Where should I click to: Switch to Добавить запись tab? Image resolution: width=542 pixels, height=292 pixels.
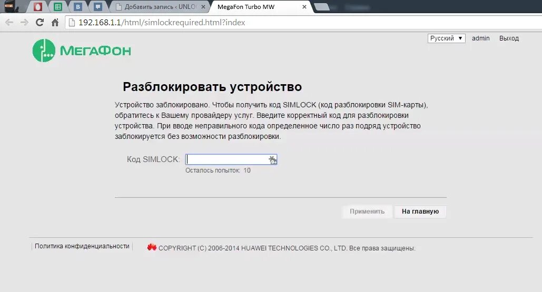[160, 6]
